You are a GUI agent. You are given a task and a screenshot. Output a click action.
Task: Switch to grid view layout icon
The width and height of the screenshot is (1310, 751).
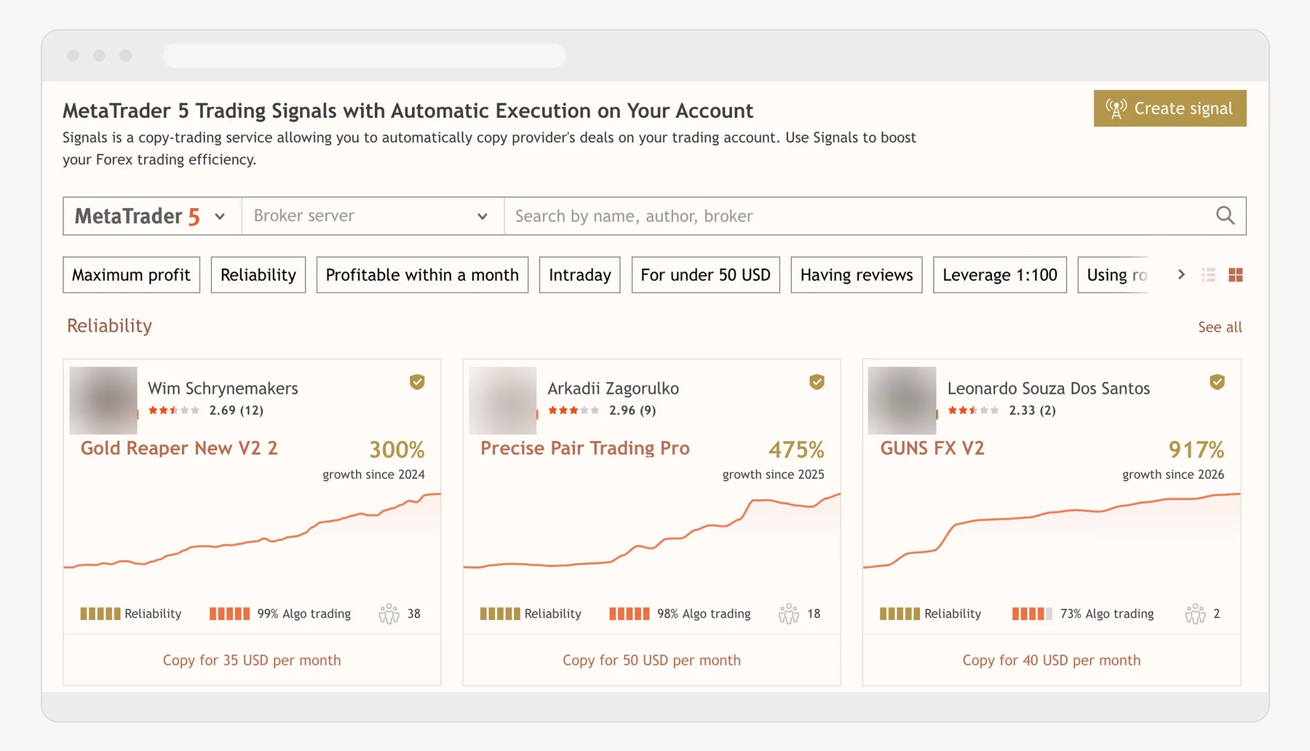(x=1235, y=275)
